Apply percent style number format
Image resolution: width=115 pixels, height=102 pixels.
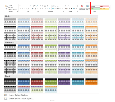[x=69, y=9]
